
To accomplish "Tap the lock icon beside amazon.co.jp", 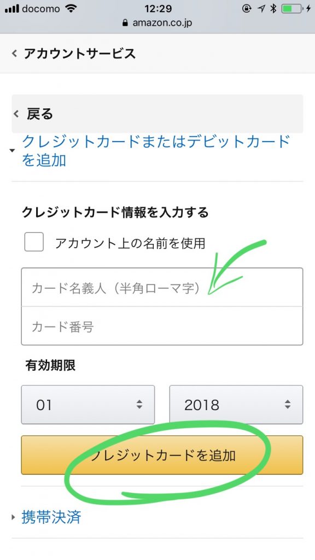I will tap(125, 23).
